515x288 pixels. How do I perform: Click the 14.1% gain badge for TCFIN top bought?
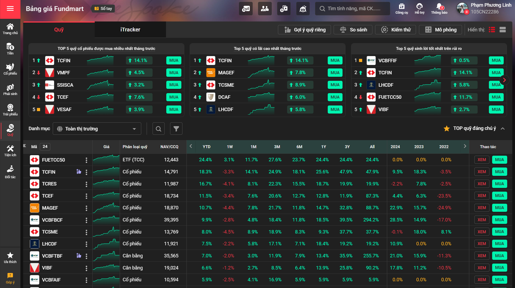point(139,60)
